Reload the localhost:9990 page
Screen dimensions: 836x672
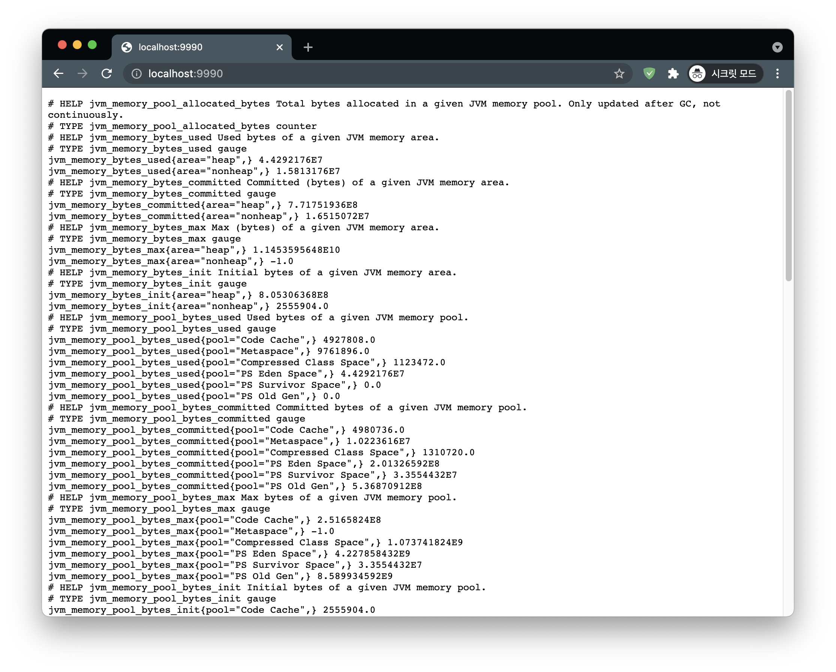(x=106, y=73)
